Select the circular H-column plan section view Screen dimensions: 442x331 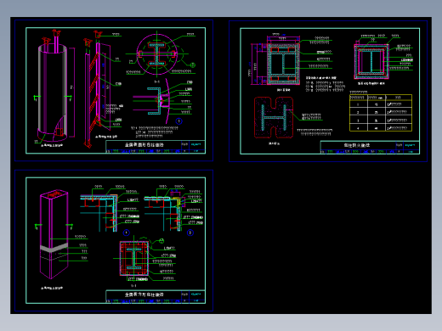[157, 54]
